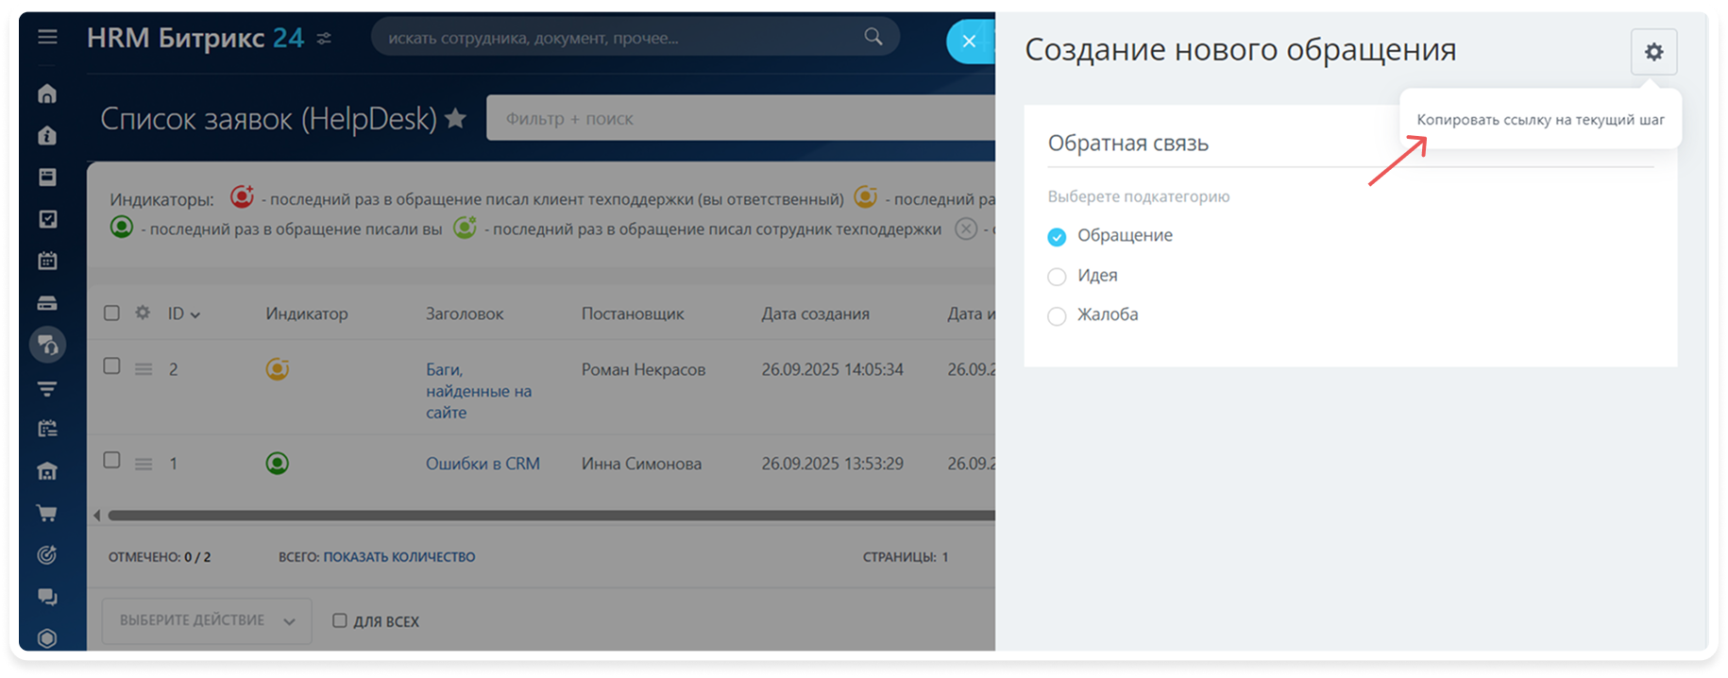Click the magnifier search icon in the header
The image size is (1728, 678).
point(873,38)
